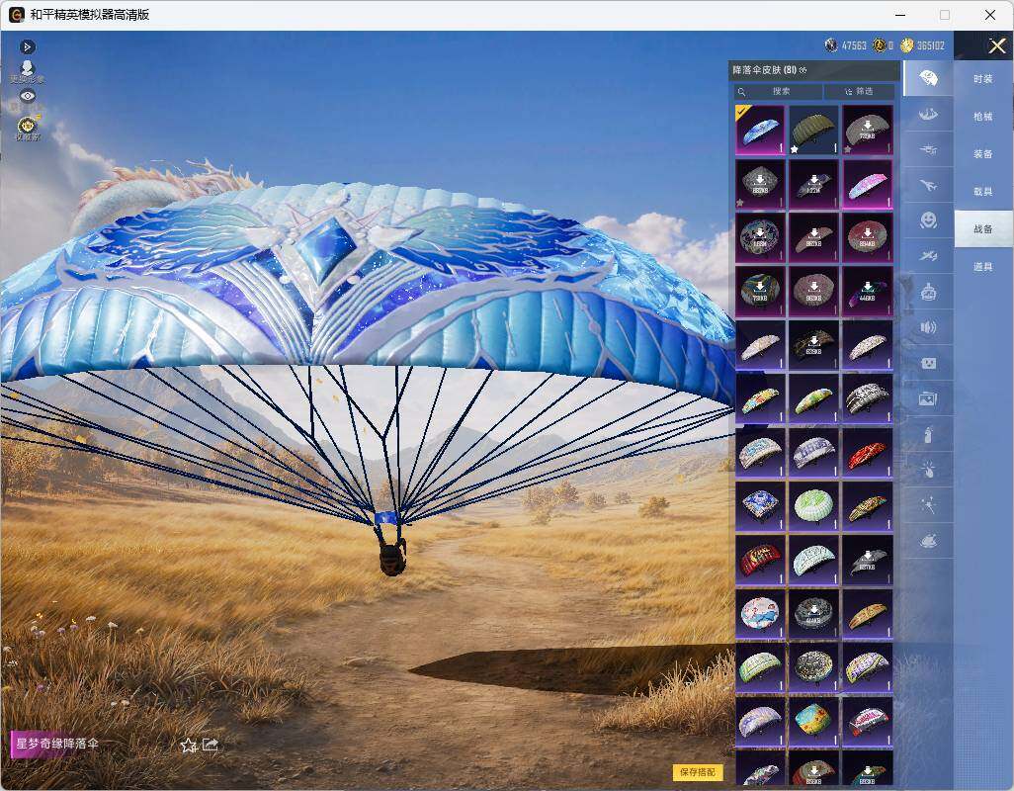Viewport: 1014px width, 791px height.
Task: Click the character avatar change icon
Action: point(27,71)
